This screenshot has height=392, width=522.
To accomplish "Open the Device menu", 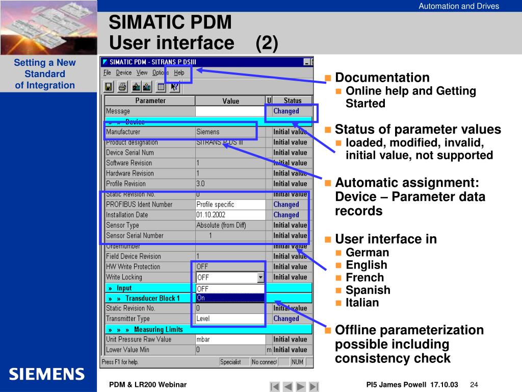I will point(124,72).
